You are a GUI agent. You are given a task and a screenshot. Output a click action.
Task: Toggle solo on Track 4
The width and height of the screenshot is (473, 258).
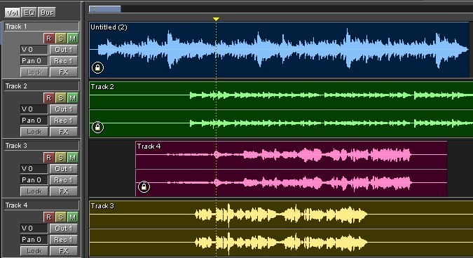tap(61, 217)
